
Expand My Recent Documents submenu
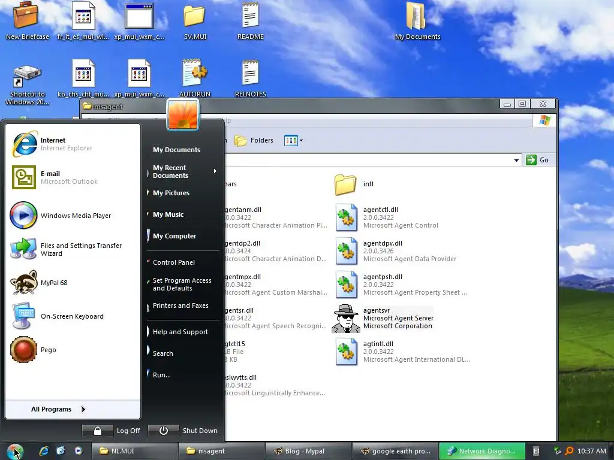coord(182,171)
